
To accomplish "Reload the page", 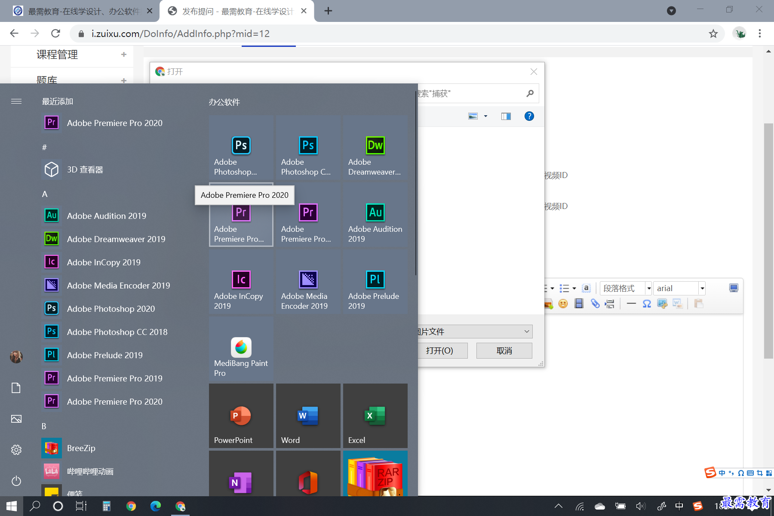I will pyautogui.click(x=55, y=34).
